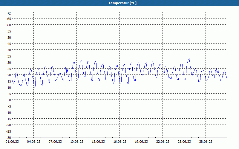Click the -15 value on temperature axis
This screenshot has height=149, width=239.
tap(9, 119)
